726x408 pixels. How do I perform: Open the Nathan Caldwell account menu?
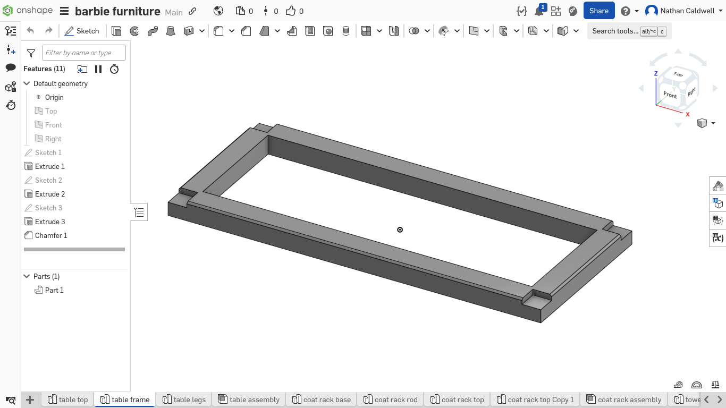click(x=683, y=11)
